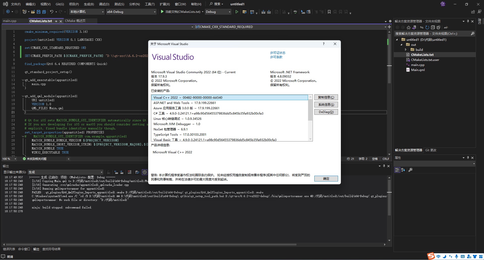Image resolution: width=484 pixels, height=260 pixels.
Task: Start debugging with the green play icon
Action: tap(162, 12)
